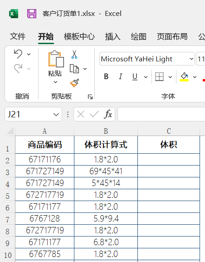The image size is (205, 262).
Task: Open the 剪贴板 dialog launcher
Action: (x=90, y=97)
